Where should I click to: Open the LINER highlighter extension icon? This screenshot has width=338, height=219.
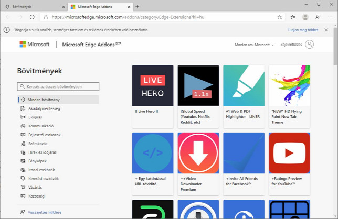244,85
